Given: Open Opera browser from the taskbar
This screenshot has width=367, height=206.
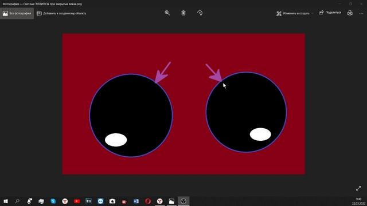Looking at the screenshot, I should (148, 201).
